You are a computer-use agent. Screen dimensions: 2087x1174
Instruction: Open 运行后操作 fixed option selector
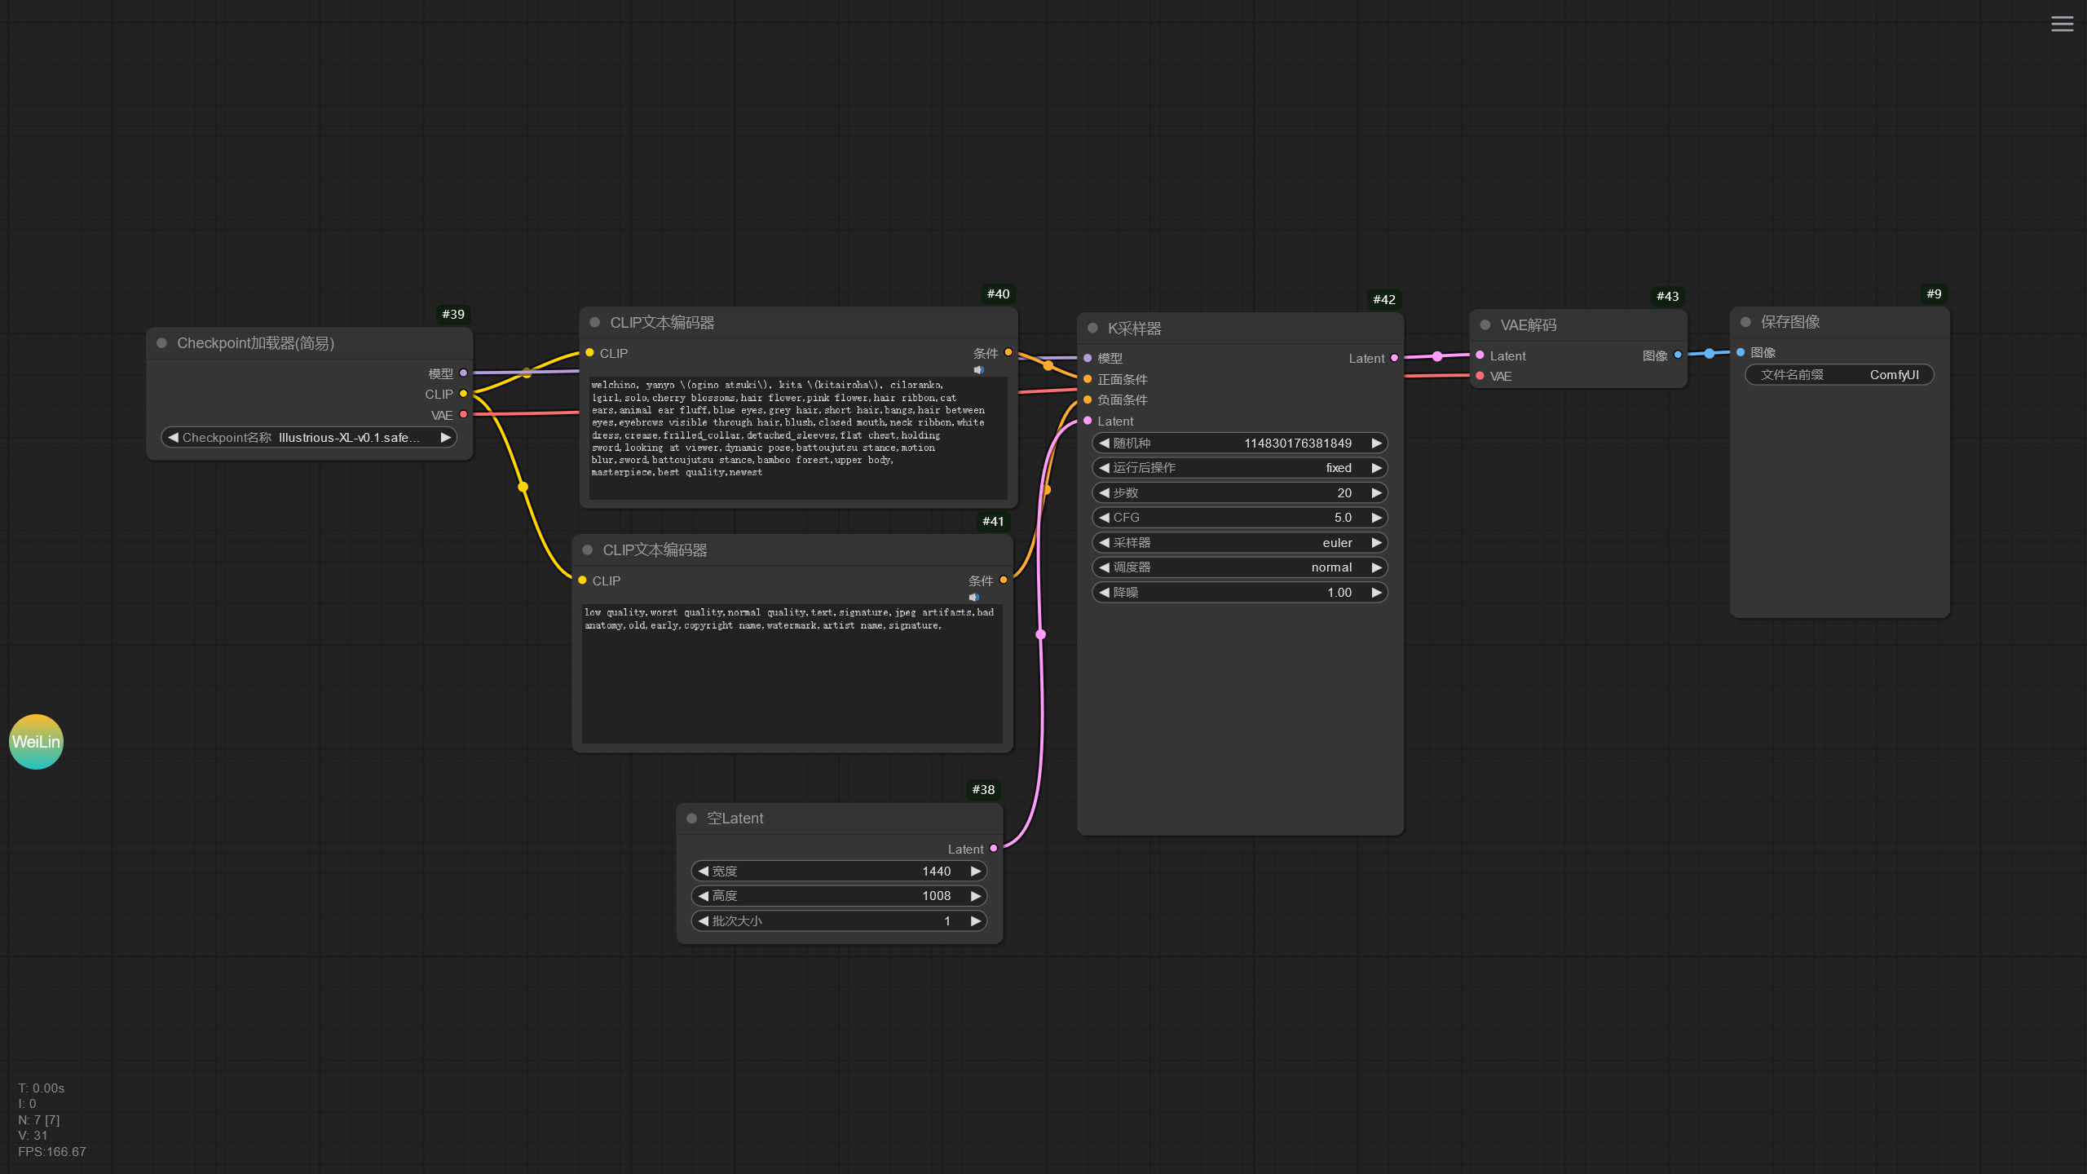point(1239,468)
